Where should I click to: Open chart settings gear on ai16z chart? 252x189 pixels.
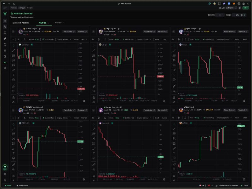(244, 179)
